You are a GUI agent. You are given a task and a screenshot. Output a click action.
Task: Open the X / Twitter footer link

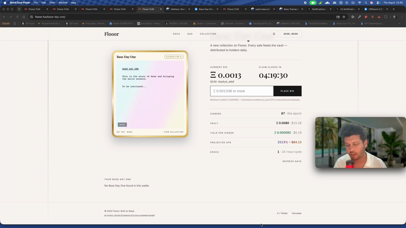click(x=282, y=213)
